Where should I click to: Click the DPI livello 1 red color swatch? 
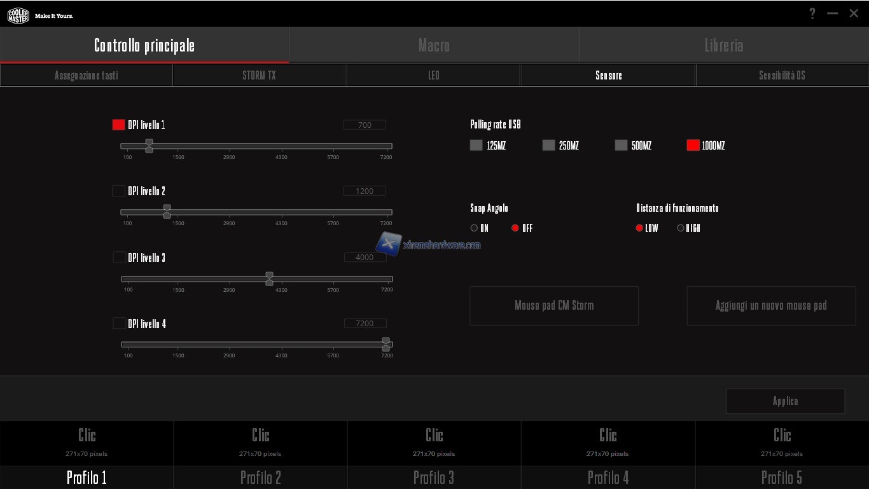pyautogui.click(x=118, y=125)
